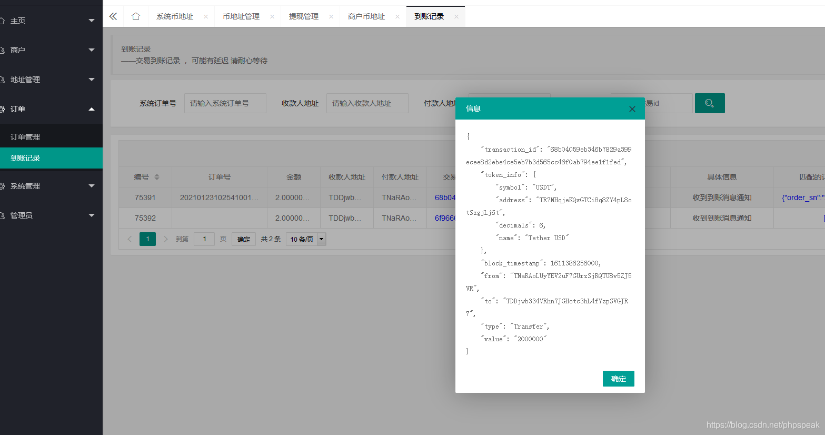This screenshot has height=435, width=825.
Task: Switch to 币地址管理 tab
Action: (x=241, y=17)
